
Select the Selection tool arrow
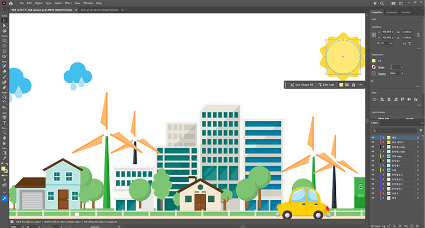click(4, 20)
